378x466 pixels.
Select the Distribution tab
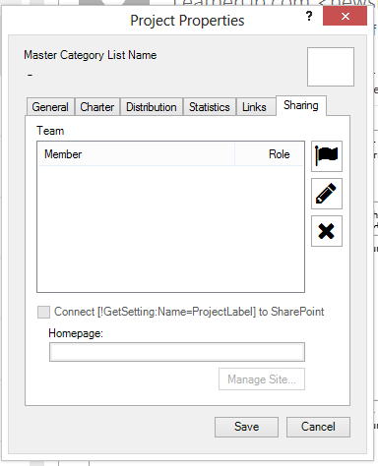point(152,107)
